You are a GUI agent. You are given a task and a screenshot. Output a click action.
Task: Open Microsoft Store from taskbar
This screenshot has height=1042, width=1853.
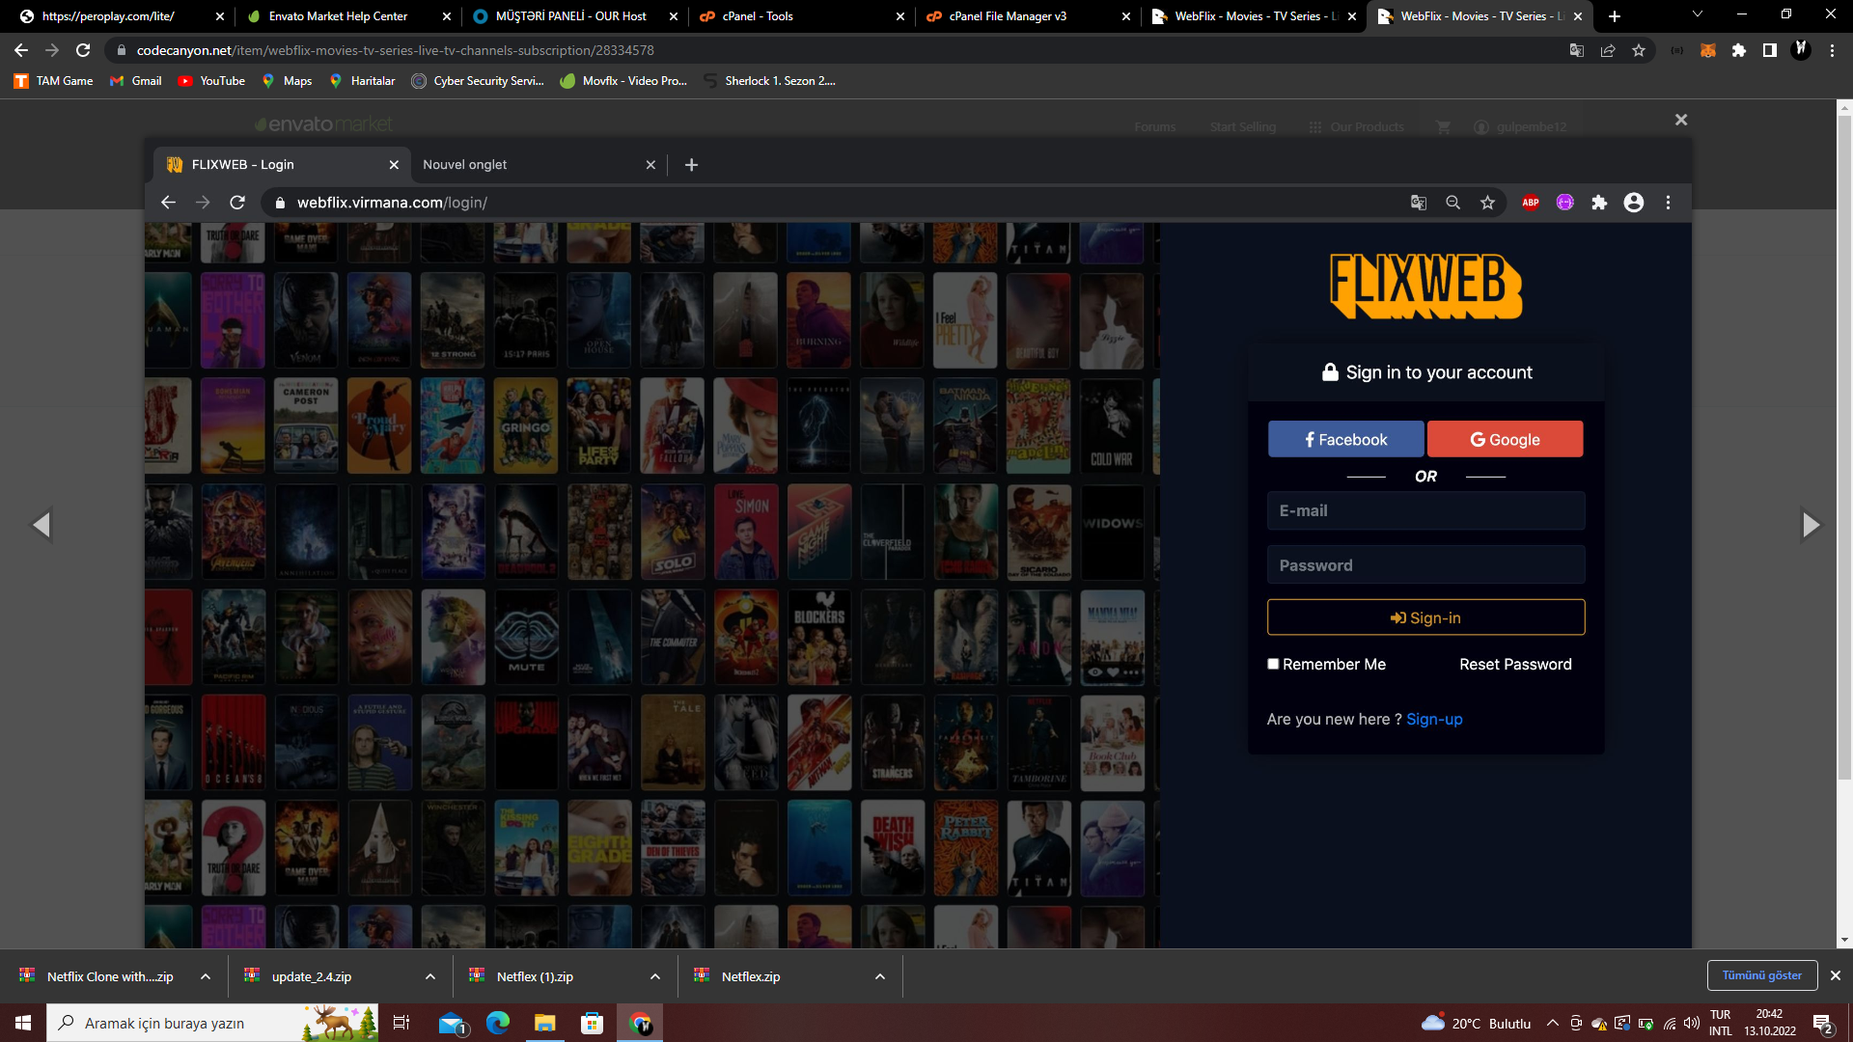[593, 1023]
